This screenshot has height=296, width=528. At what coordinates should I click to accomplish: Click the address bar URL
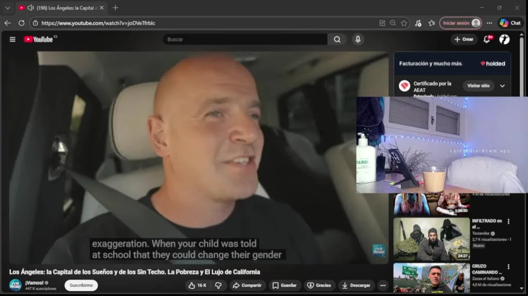pos(98,23)
